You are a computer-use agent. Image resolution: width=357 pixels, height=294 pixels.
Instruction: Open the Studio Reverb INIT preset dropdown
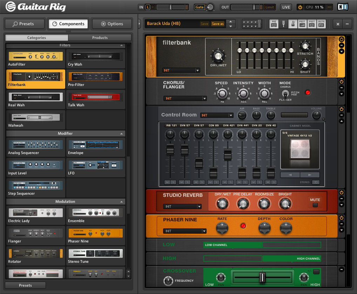click(182, 206)
